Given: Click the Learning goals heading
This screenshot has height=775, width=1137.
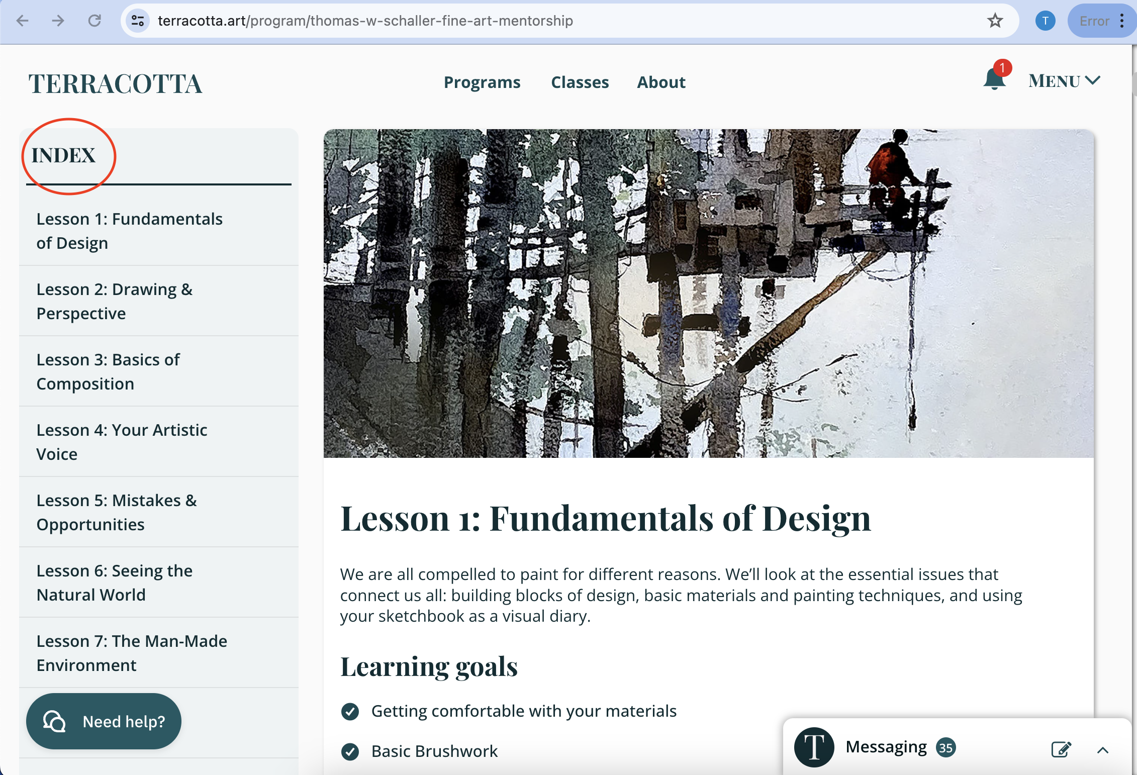Looking at the screenshot, I should pos(429,666).
